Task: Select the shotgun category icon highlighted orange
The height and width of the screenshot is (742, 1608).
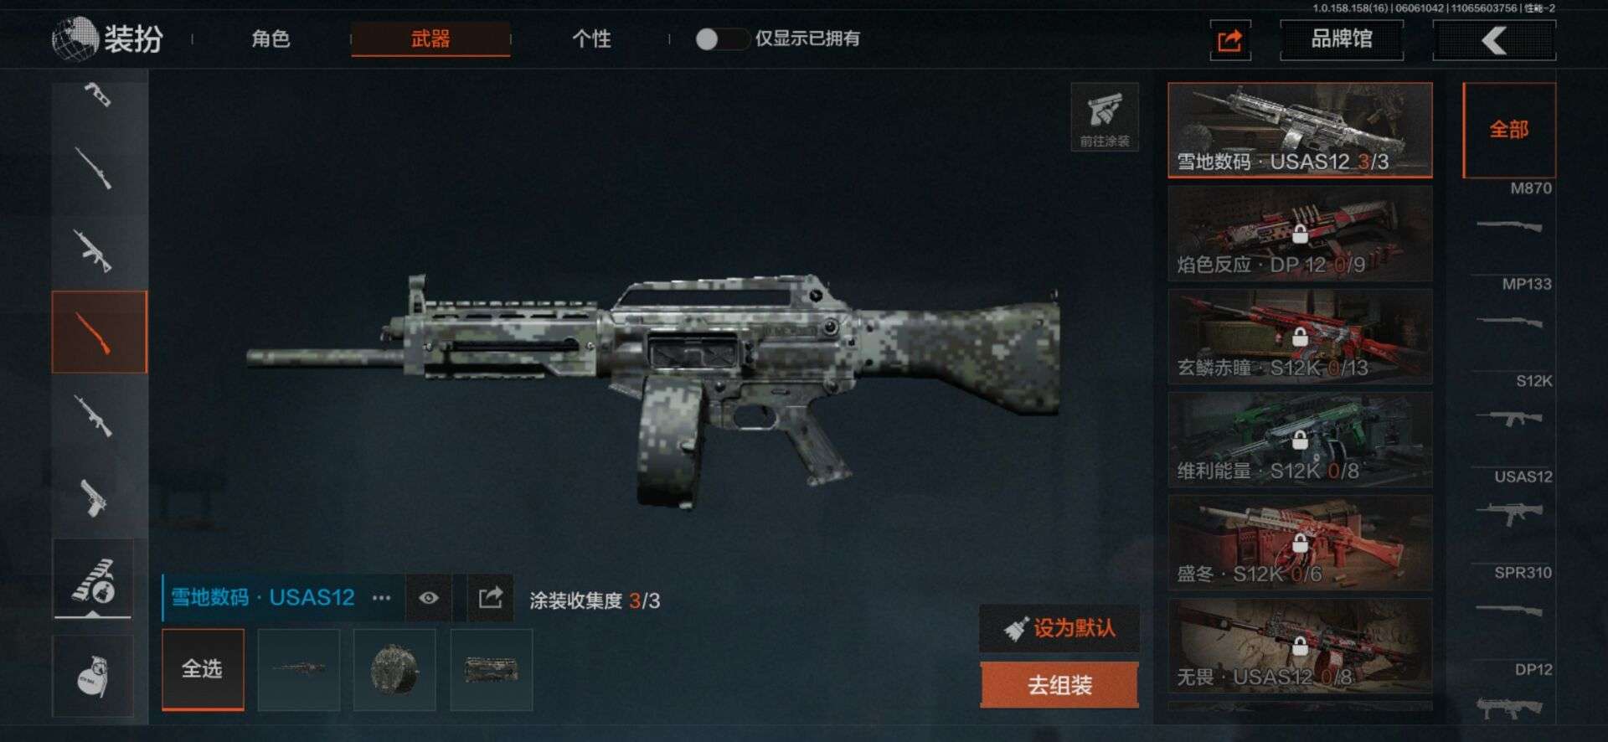Action: point(100,332)
